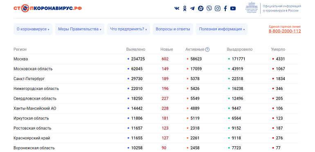Viewport: 315px width, 152px height.
Task: Click Moscow detected count 234725
Action: tap(138, 59)
